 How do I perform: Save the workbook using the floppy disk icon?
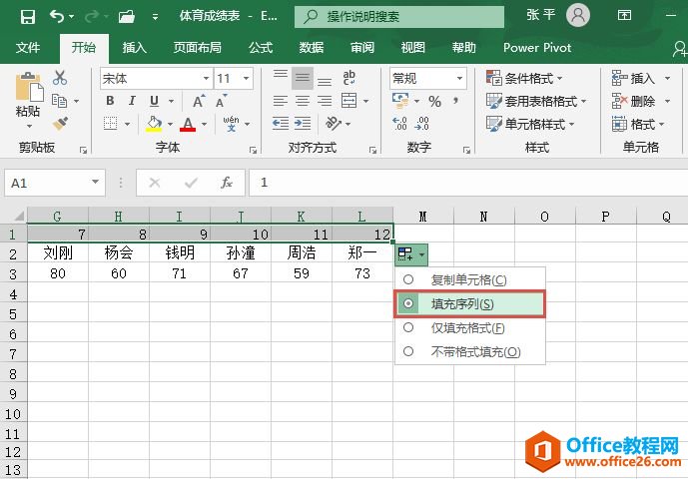click(28, 17)
